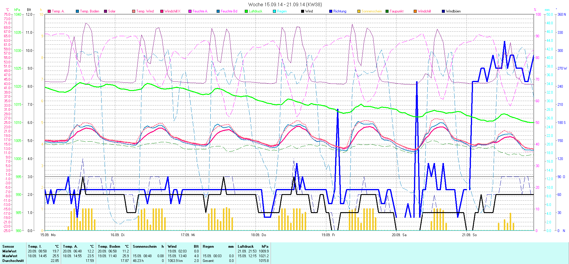
Task: Click the dark green Taupunkt legend swatch
Action: [387, 11]
